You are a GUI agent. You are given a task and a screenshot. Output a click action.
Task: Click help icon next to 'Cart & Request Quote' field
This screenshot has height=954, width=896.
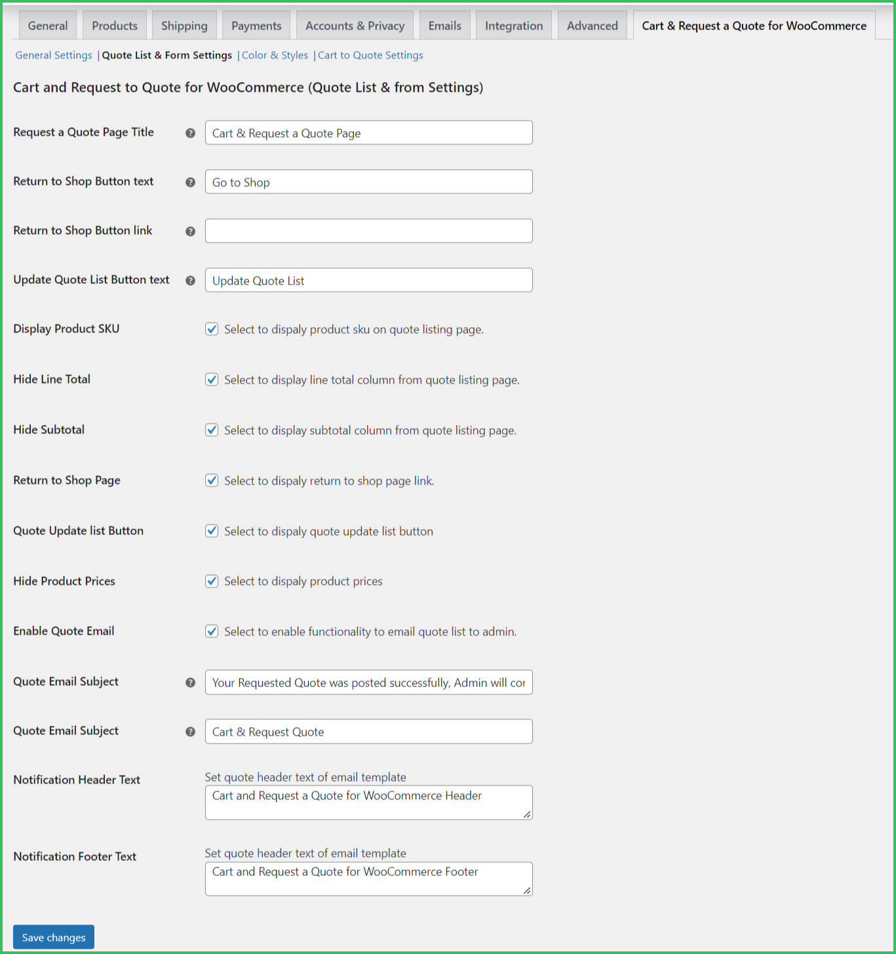190,732
